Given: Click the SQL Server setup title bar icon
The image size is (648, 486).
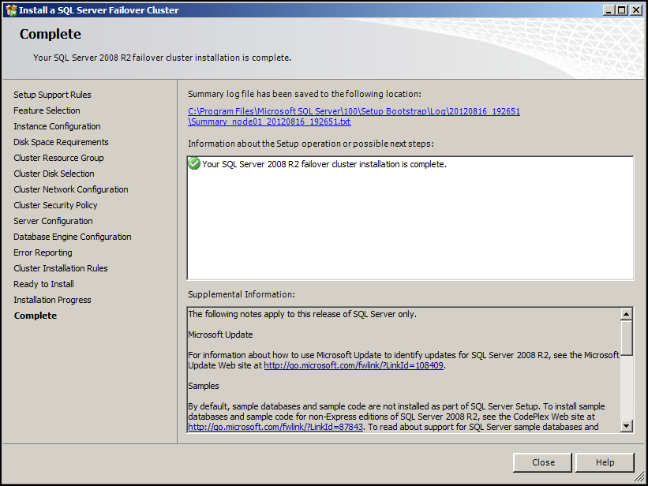Looking at the screenshot, I should point(11,10).
